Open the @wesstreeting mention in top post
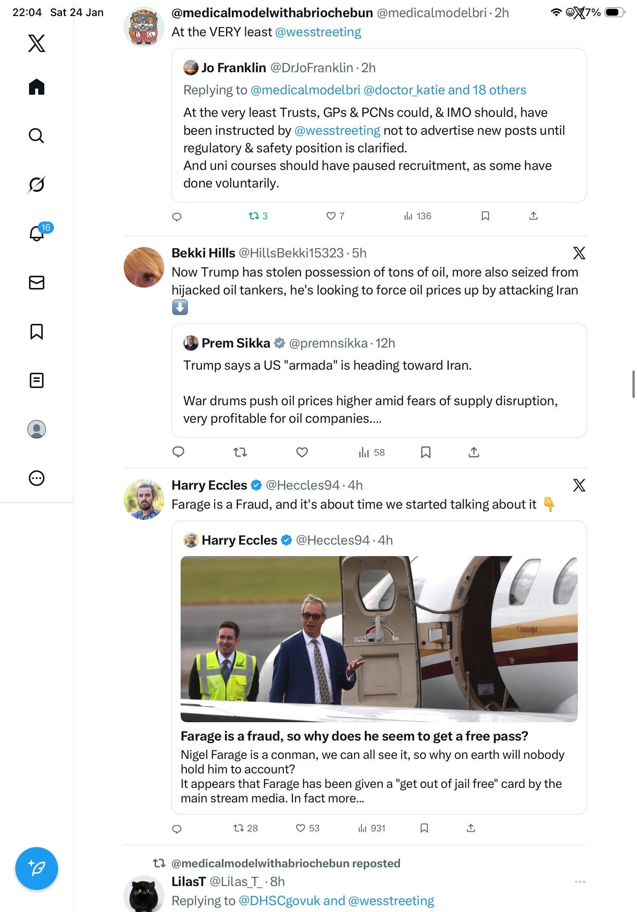The image size is (637, 912). (318, 32)
